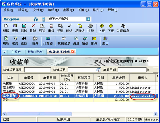Click the 删除 (Delete) red X icon
Viewport: 160px width, 123px height.
[33, 26]
